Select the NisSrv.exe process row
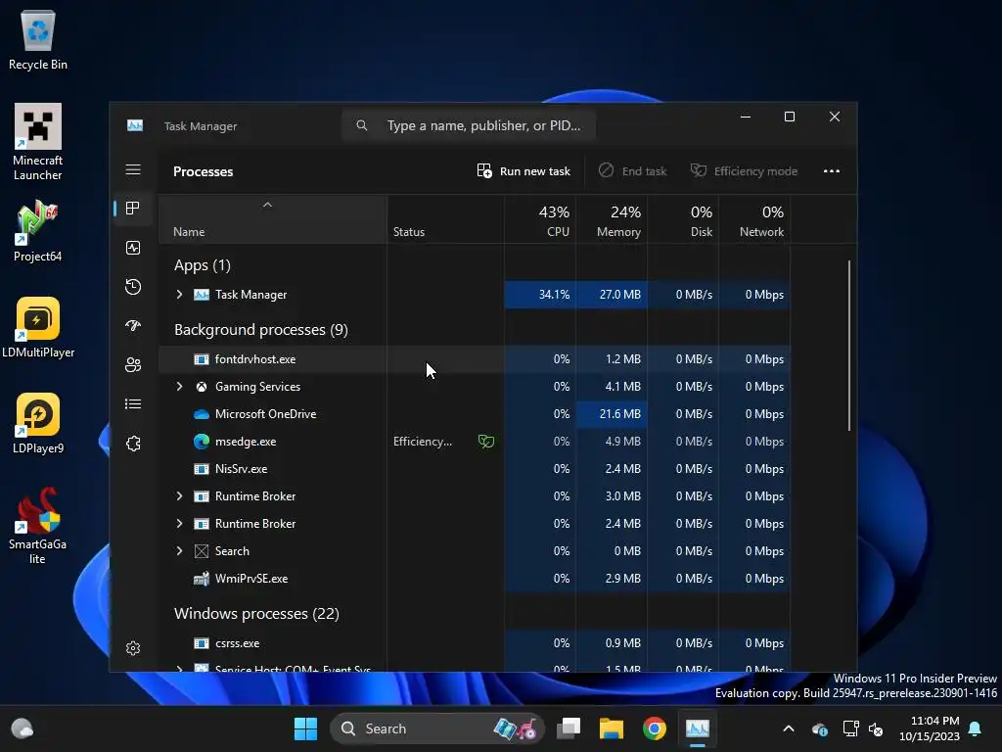1002x752 pixels. pyautogui.click(x=475, y=469)
